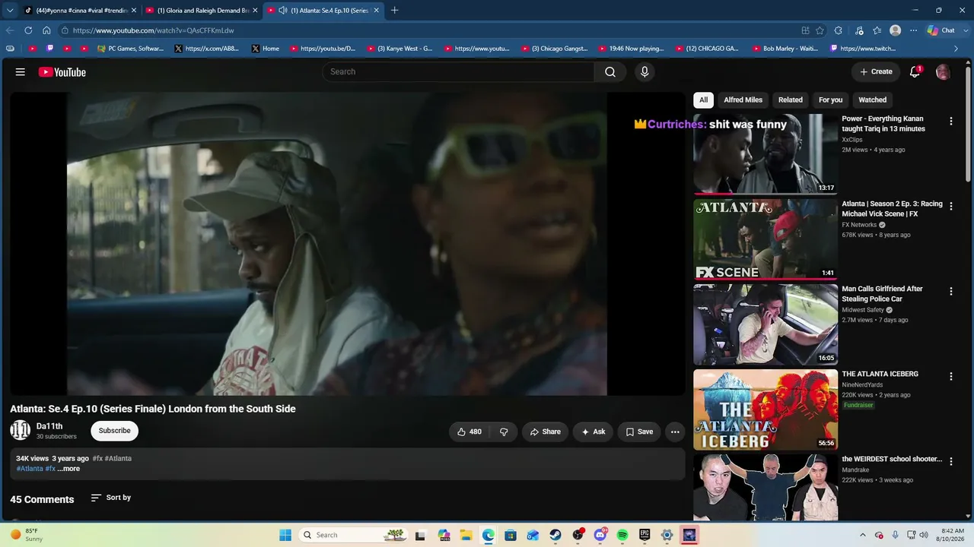974x547 pixels.
Task: Open more options for Man Calls Girlfriend video
Action: click(x=950, y=291)
